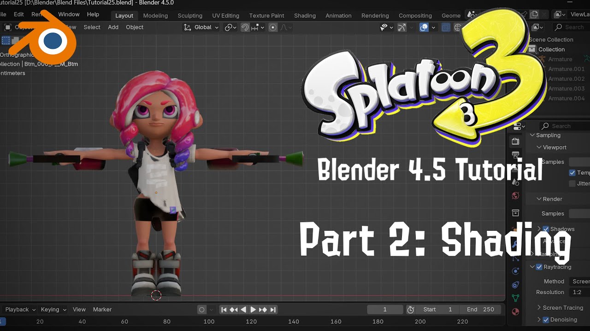The image size is (590, 331).
Task: Open the Edit menu
Action: [x=18, y=14]
